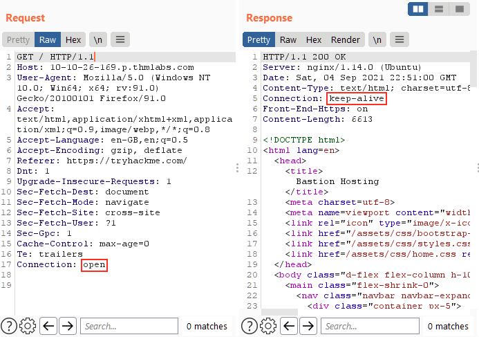Switch to top-bottom stacked layout

pos(438,9)
